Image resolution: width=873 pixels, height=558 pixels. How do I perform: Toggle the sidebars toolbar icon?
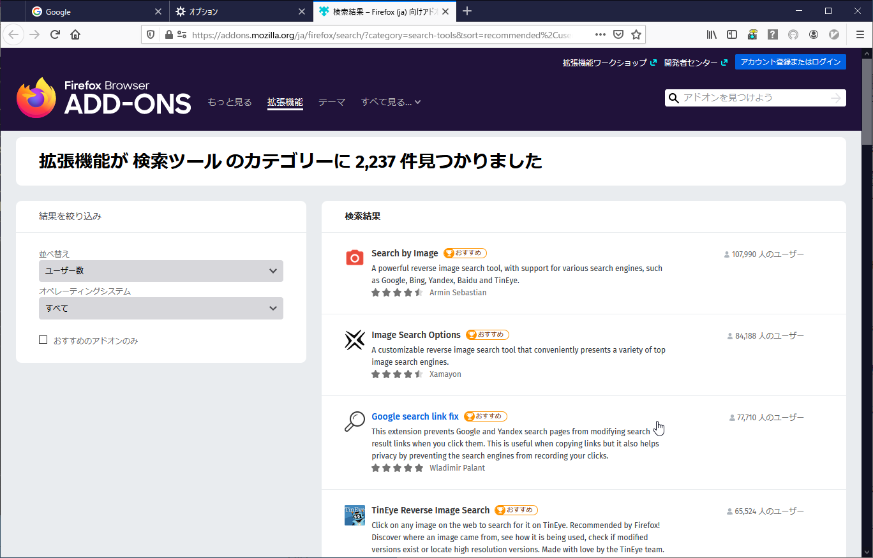click(732, 34)
